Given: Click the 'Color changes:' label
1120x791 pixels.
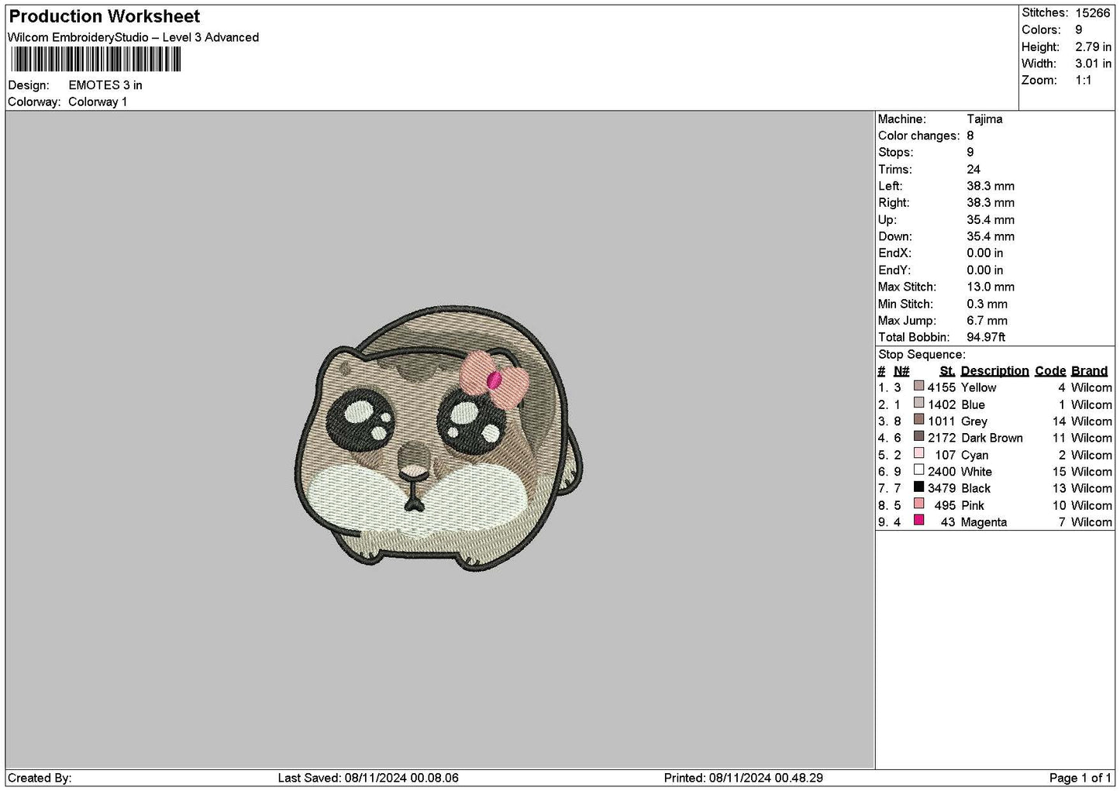Looking at the screenshot, I should pos(918,136).
